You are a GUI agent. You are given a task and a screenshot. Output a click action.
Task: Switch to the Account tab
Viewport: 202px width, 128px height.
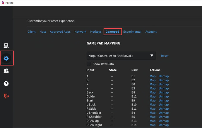pyautogui.click(x=151, y=32)
